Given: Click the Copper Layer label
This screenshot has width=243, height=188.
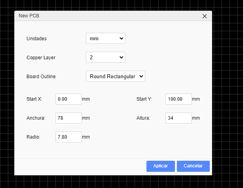Looking at the screenshot, I should (41, 58).
